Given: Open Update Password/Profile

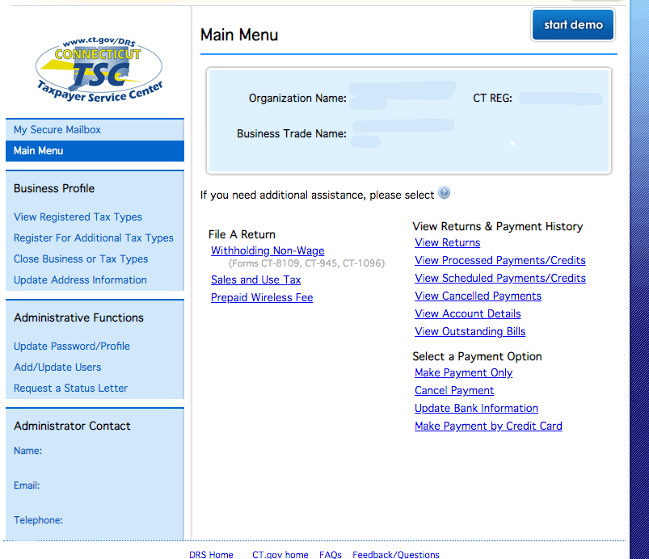Looking at the screenshot, I should click(x=72, y=347).
